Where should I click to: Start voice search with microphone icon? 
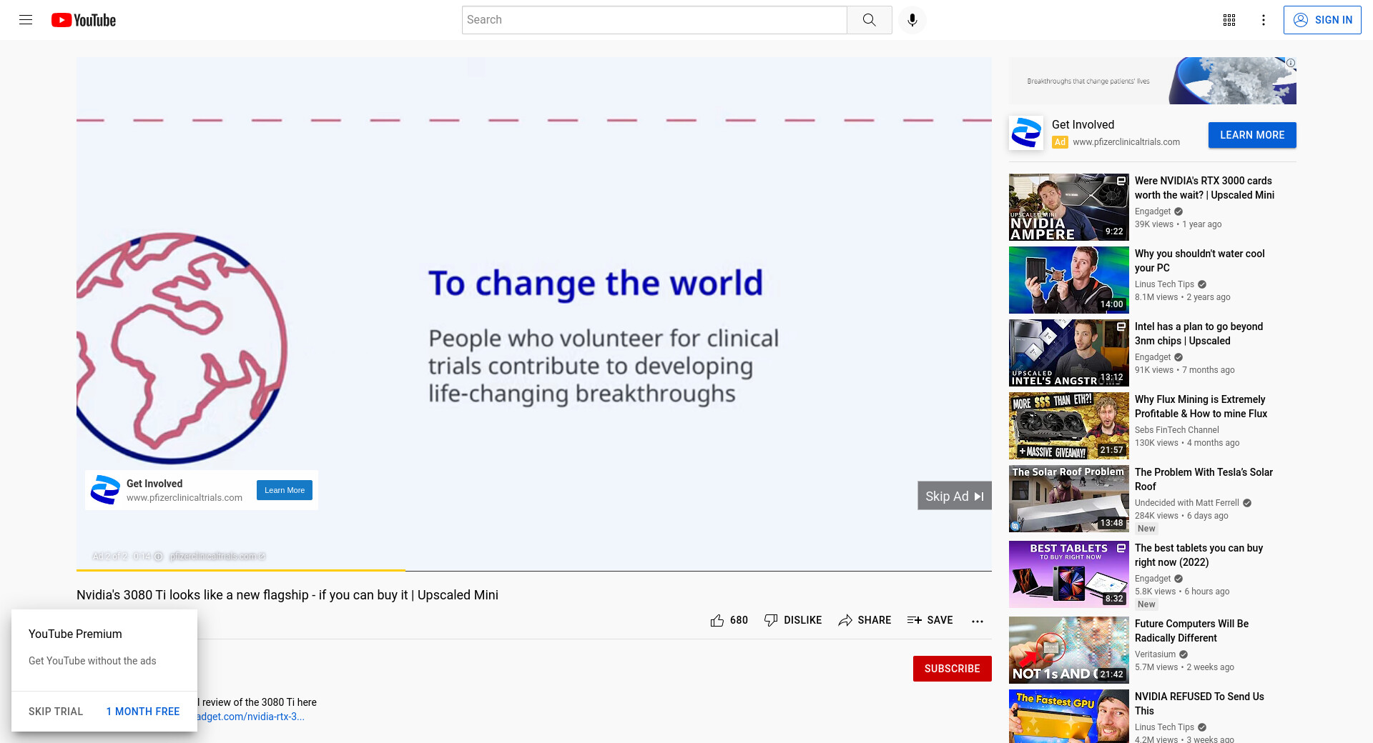(x=912, y=20)
